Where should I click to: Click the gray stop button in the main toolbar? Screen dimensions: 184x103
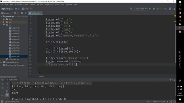165,9
